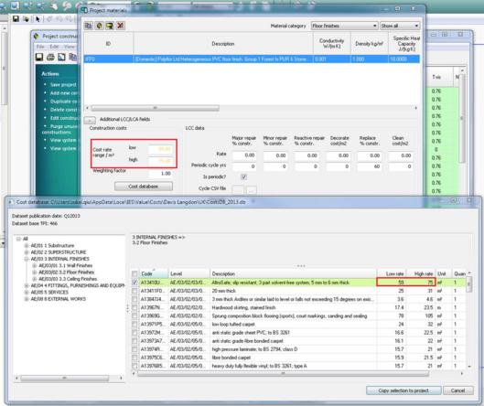Screen dimensions: 484x406
Task: Sort table by Low rate column header
Action: (392, 273)
